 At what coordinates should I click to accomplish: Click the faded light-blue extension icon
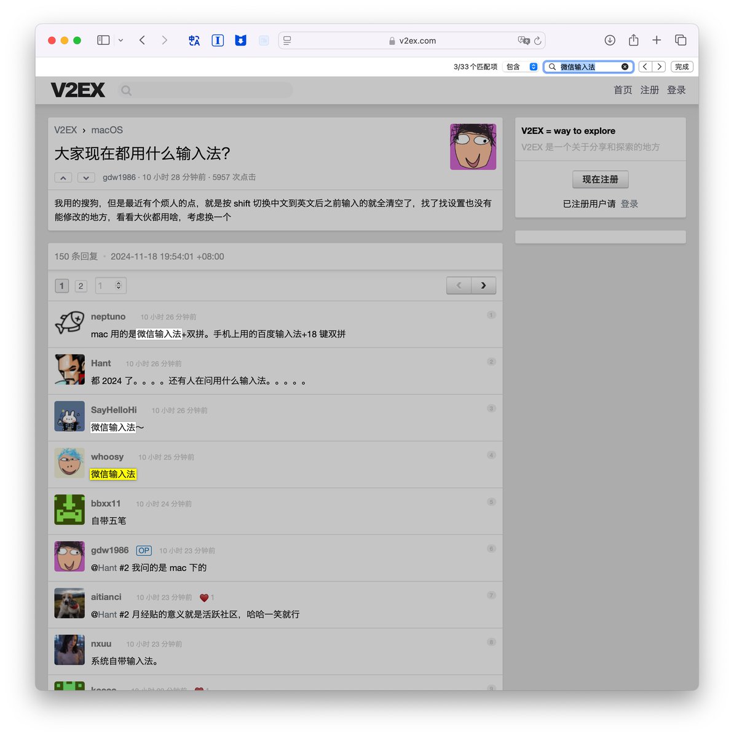(264, 41)
